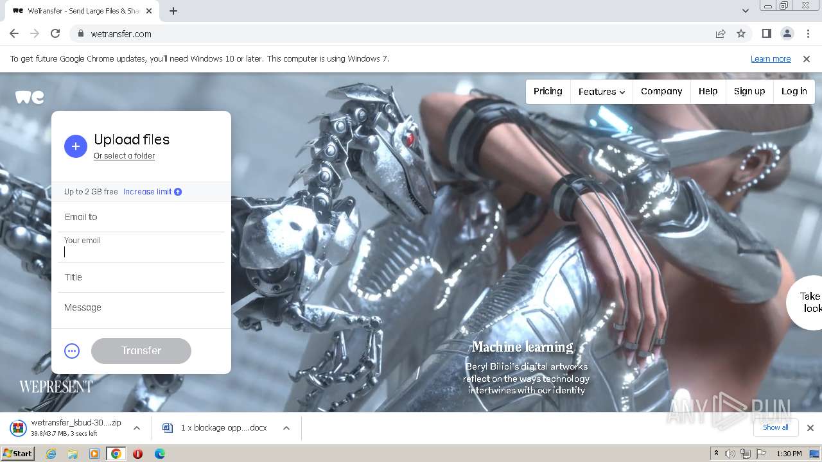822x462 pixels.
Task: Click the Title field
Action: pyautogui.click(x=141, y=277)
